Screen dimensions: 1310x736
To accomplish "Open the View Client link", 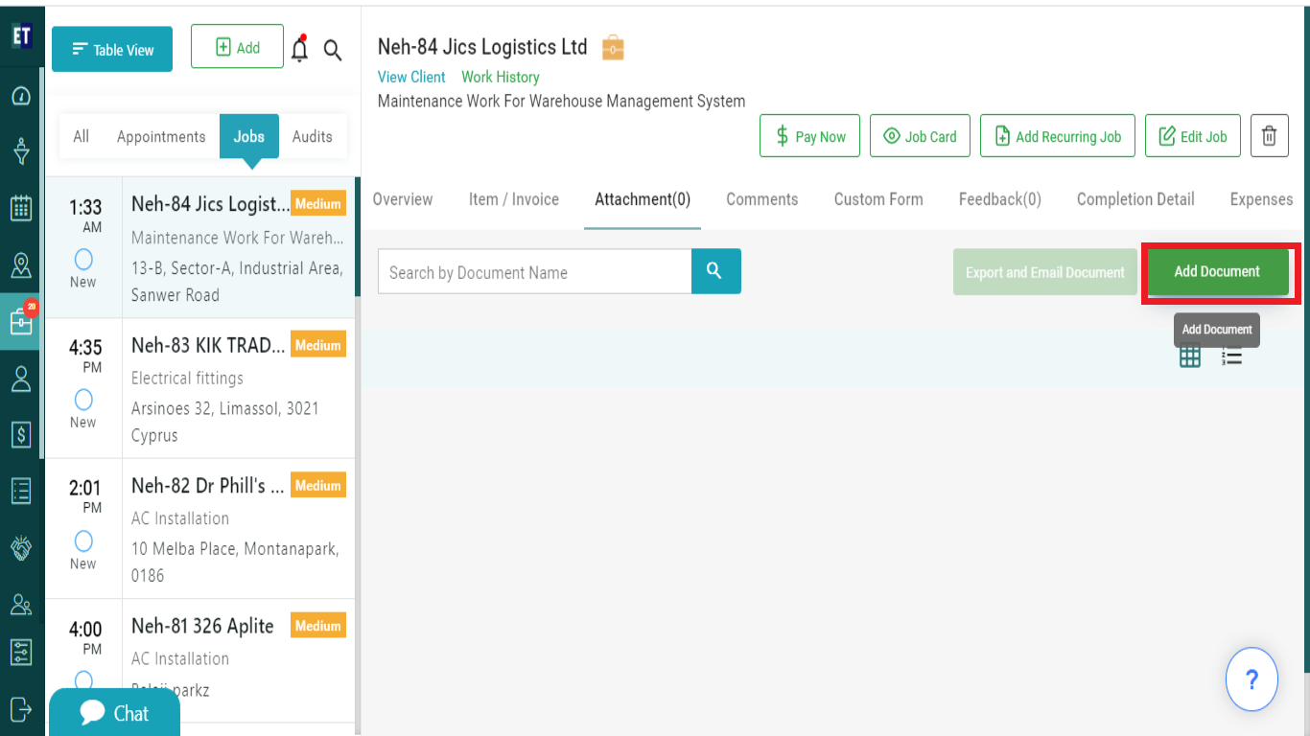I will point(411,77).
